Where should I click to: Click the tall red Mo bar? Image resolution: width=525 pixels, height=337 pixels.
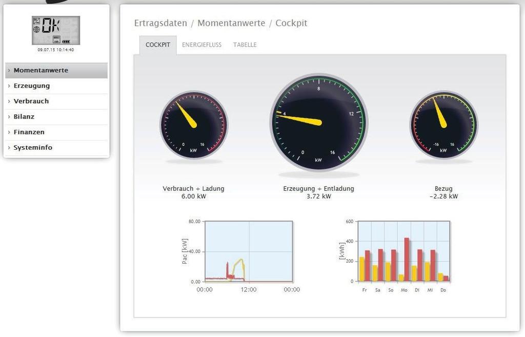click(407, 260)
